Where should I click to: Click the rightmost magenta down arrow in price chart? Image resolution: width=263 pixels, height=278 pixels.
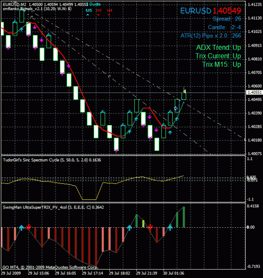(x=156, y=130)
